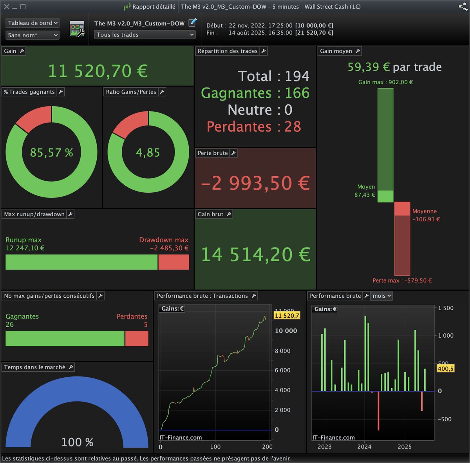Click the Perte max : -579,50 € label
470x463 pixels.
(402, 280)
